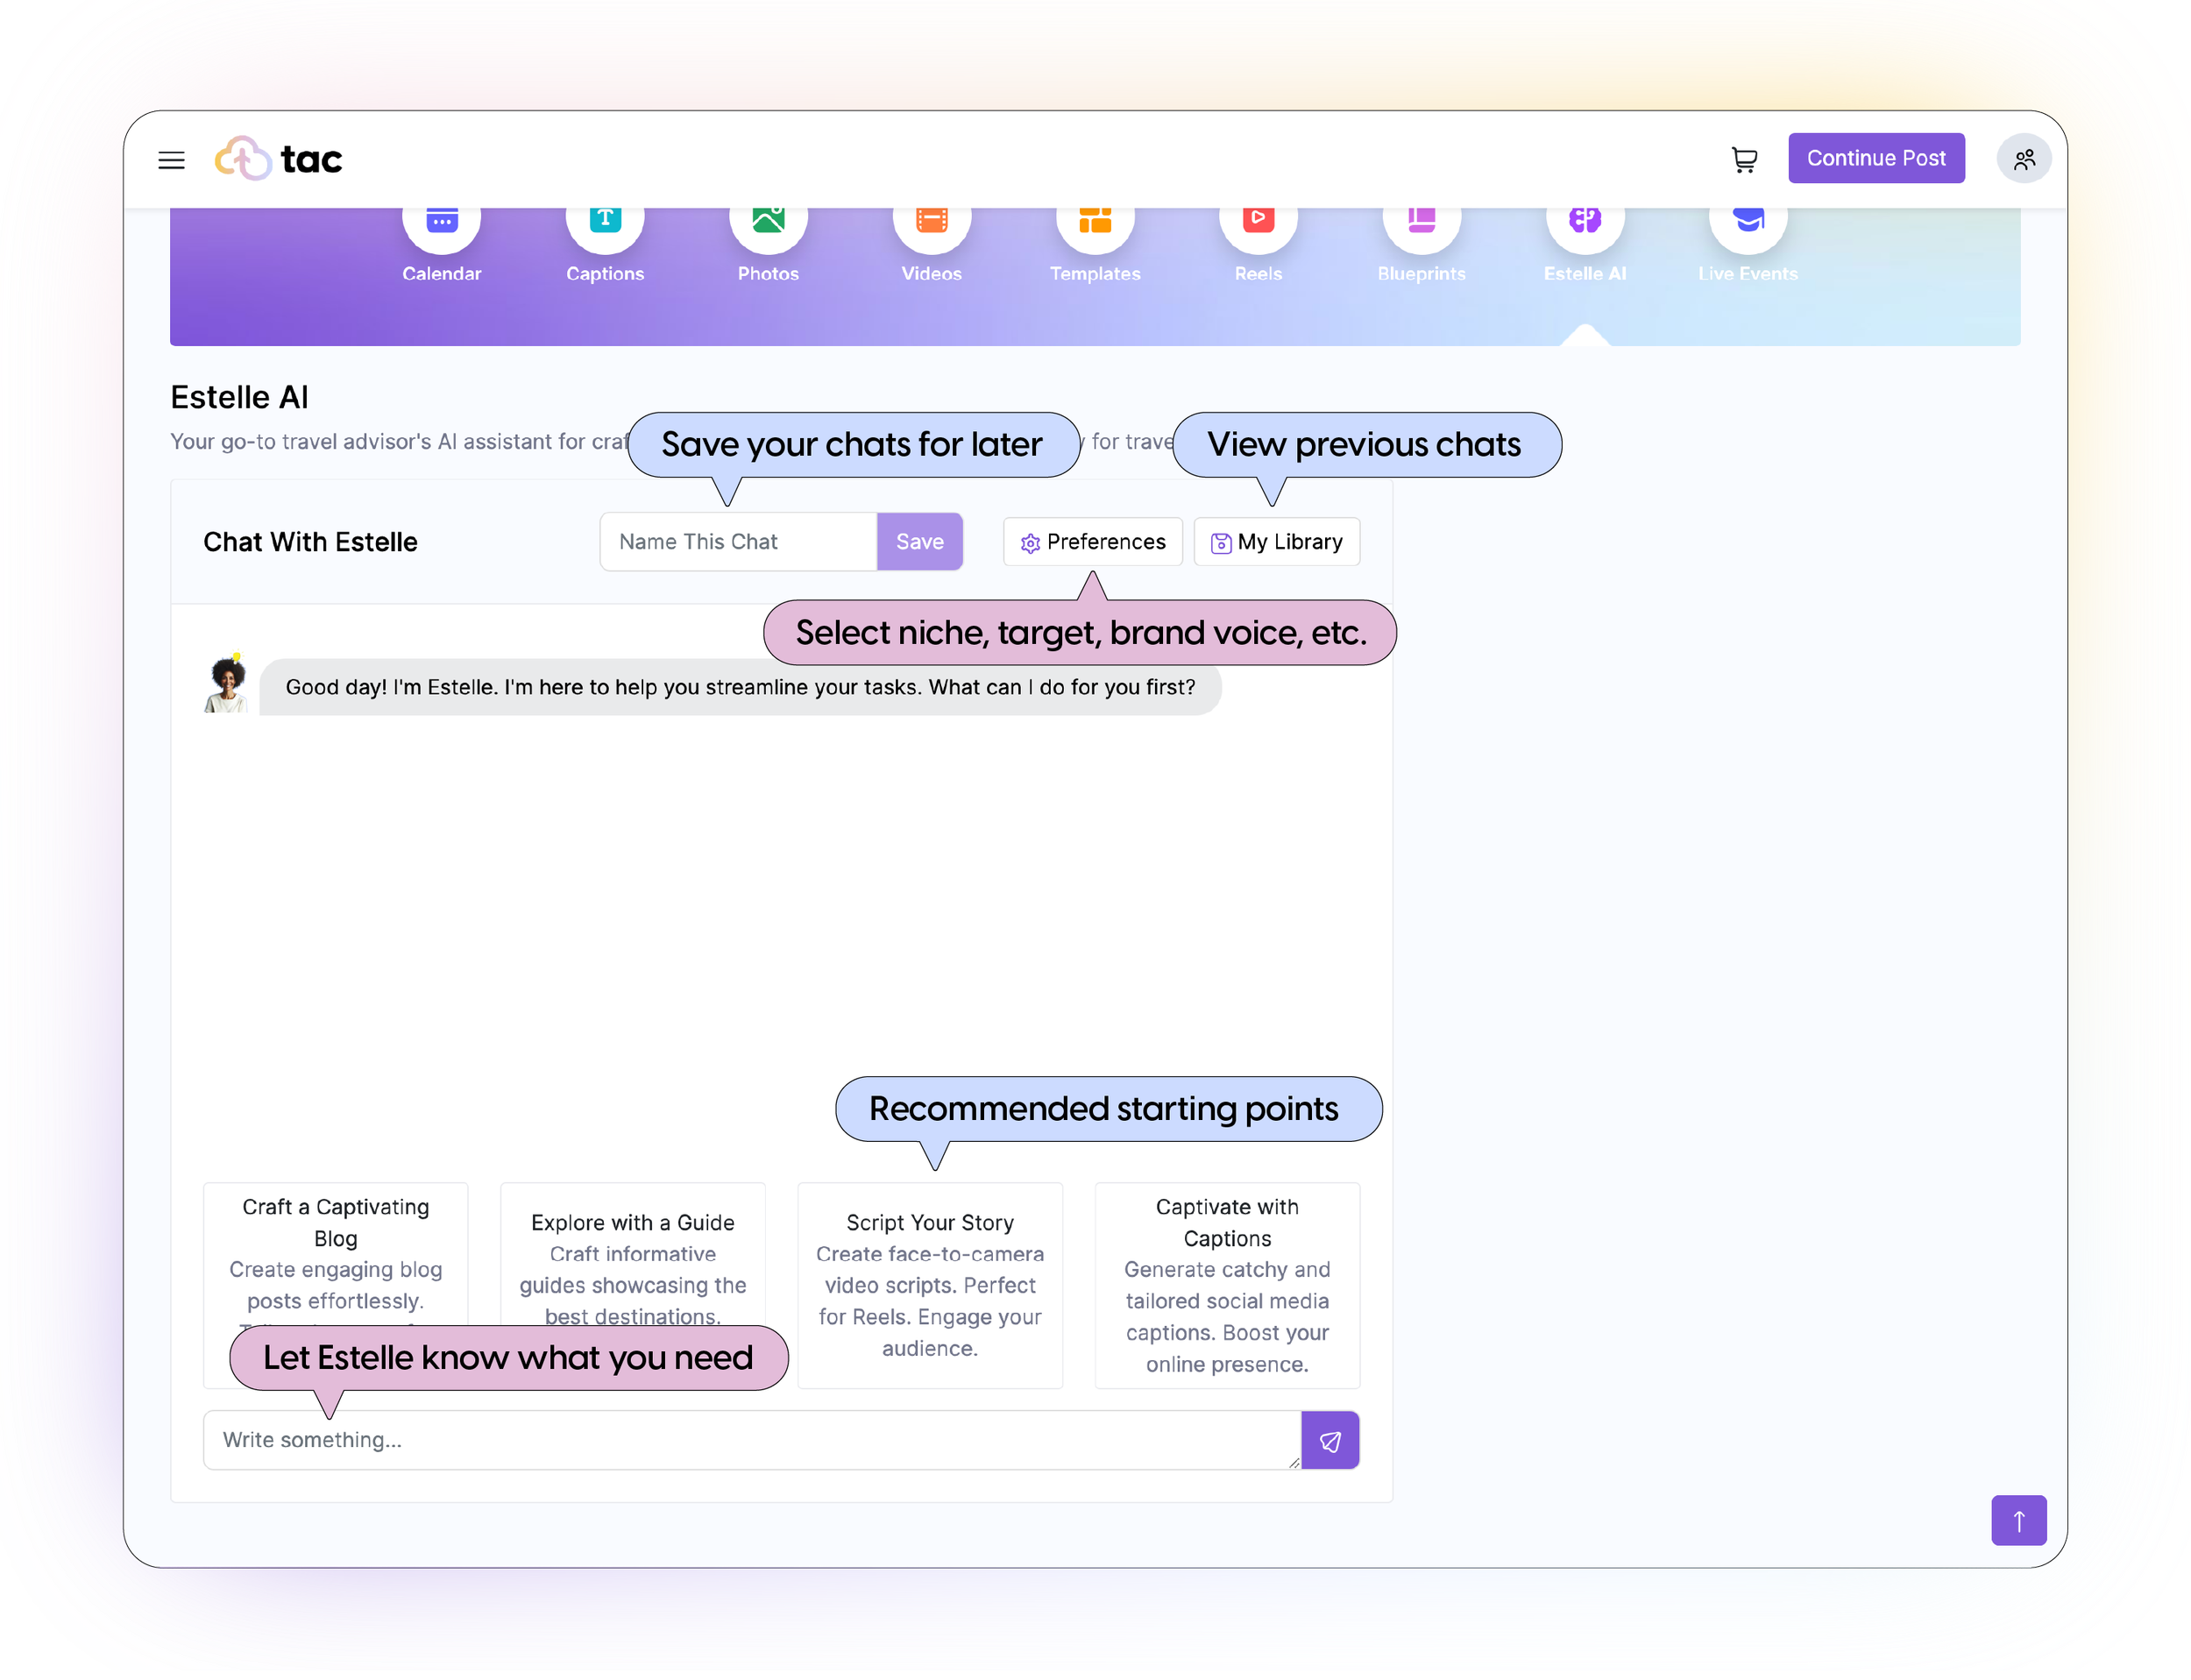Open the Reels section icon

point(1258,224)
